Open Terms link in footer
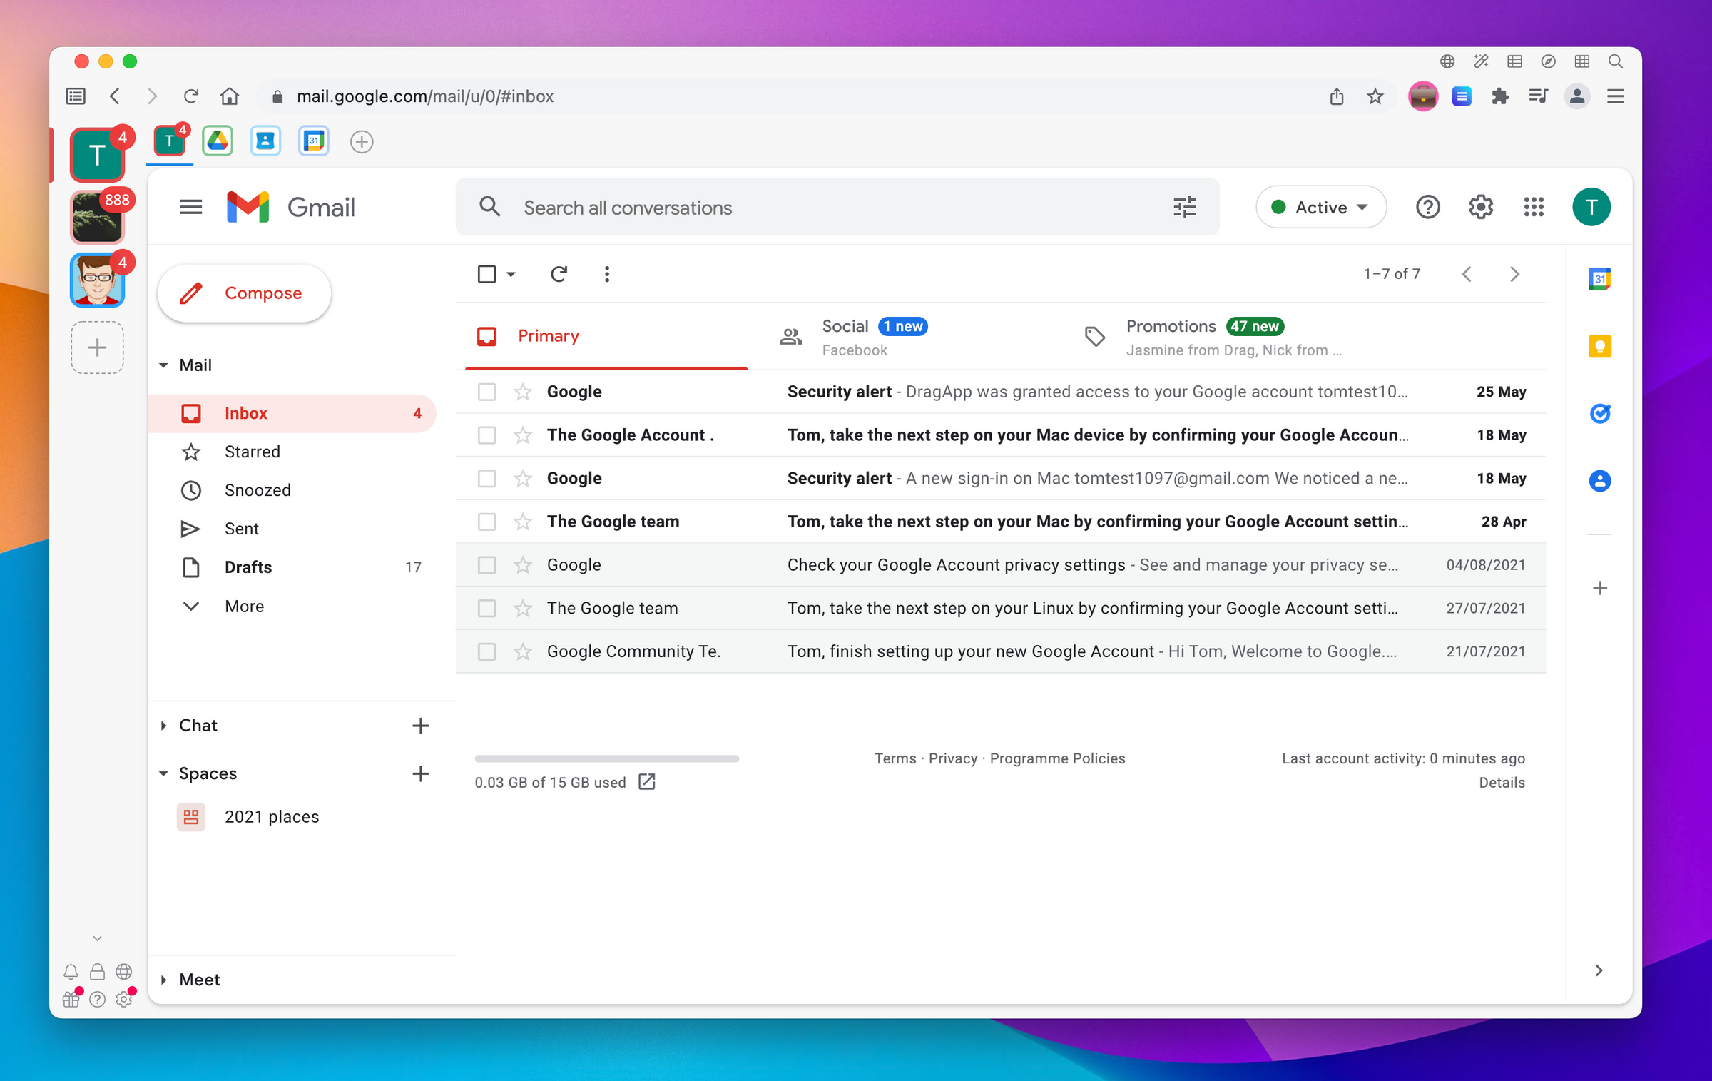 [x=895, y=758]
